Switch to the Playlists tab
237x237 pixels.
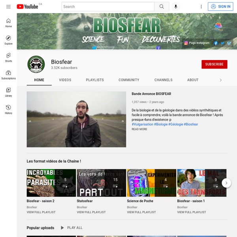tap(95, 80)
